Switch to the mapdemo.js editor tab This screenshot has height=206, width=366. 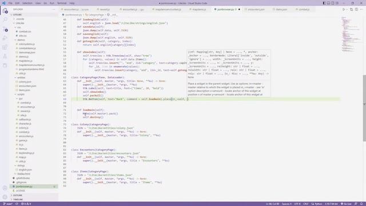[x=199, y=9]
